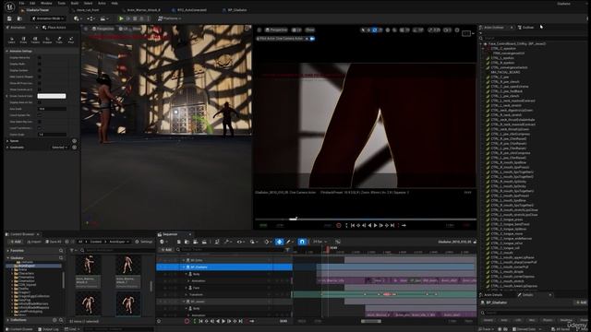The height and width of the screenshot is (332, 591).
Task: Click the record button in camera viewport transport
Action: (339, 225)
